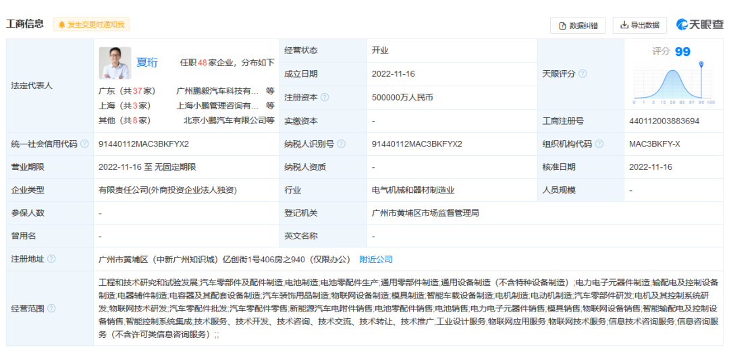Click the registered address text
729x352 pixels.
coord(225,259)
